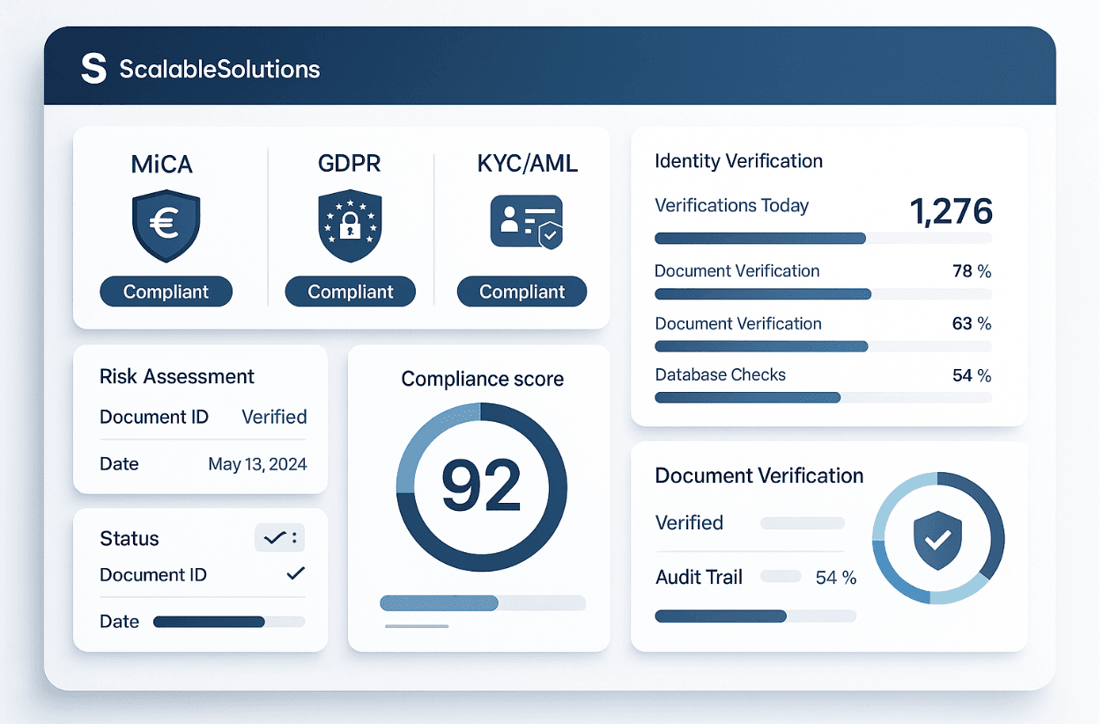Click the Verifications Today progress bar
The image size is (1103, 724).
point(823,238)
